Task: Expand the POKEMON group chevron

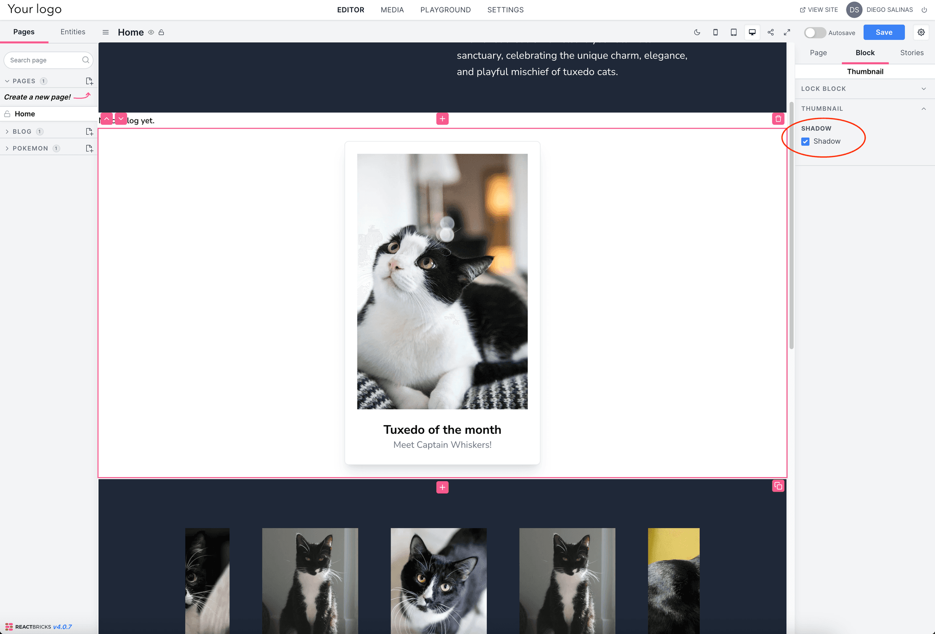Action: click(7, 148)
